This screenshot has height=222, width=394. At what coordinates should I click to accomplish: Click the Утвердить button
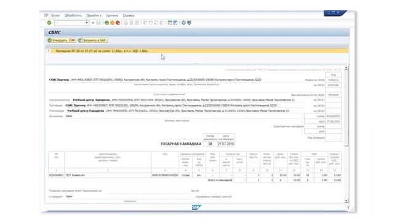click(58, 40)
